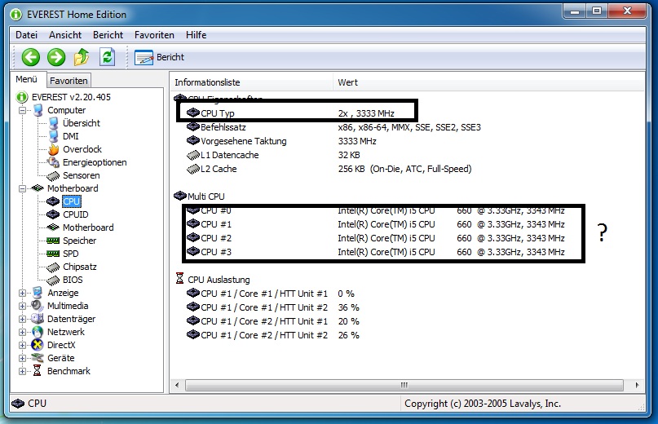Select the CPU chip icon in tree
This screenshot has width=658, height=424.
point(53,201)
